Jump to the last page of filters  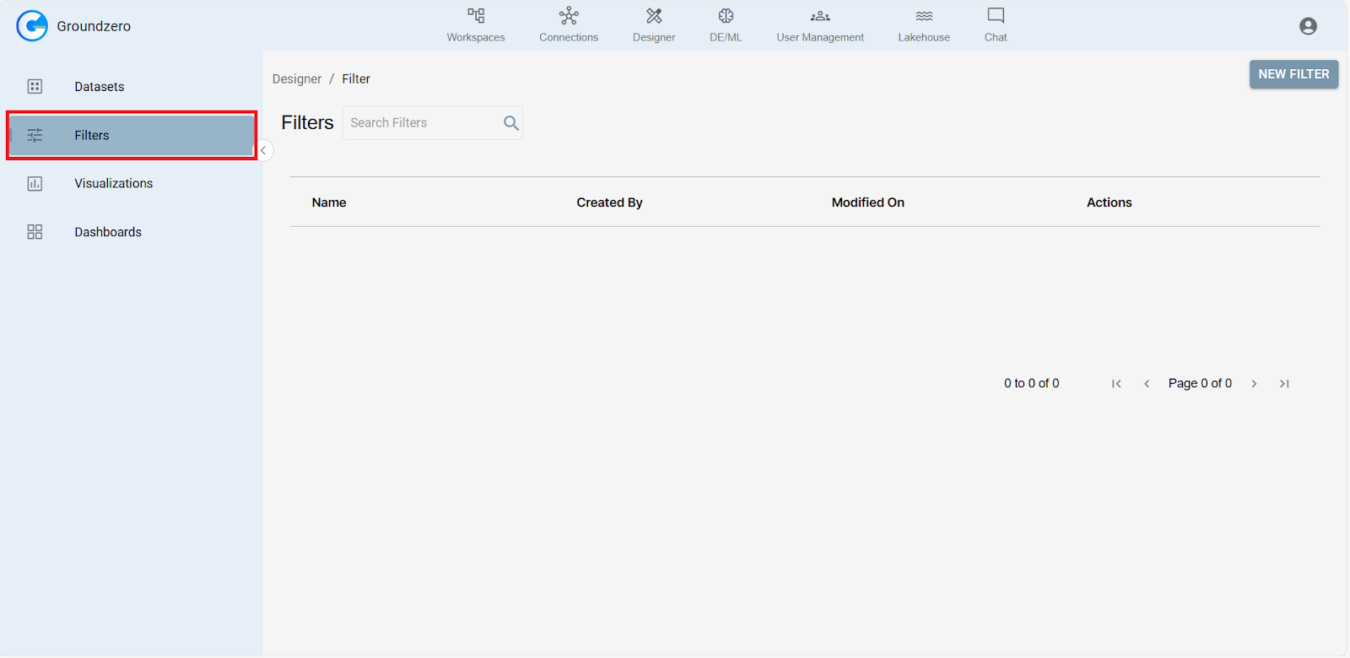click(1284, 384)
